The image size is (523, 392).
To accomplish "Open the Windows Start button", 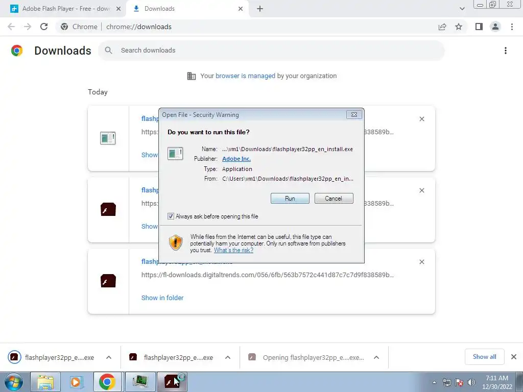I will pyautogui.click(x=14, y=382).
